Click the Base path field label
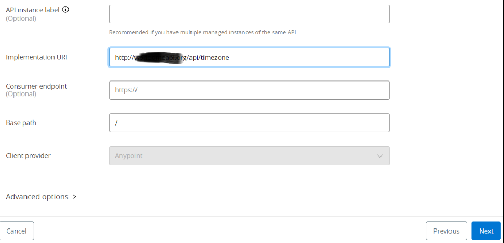 21,123
